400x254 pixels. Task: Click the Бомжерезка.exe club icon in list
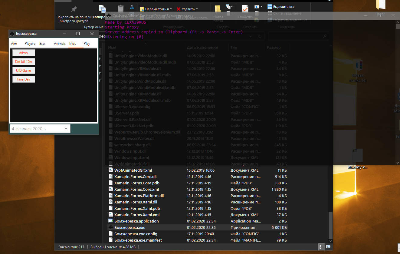[x=111, y=227]
